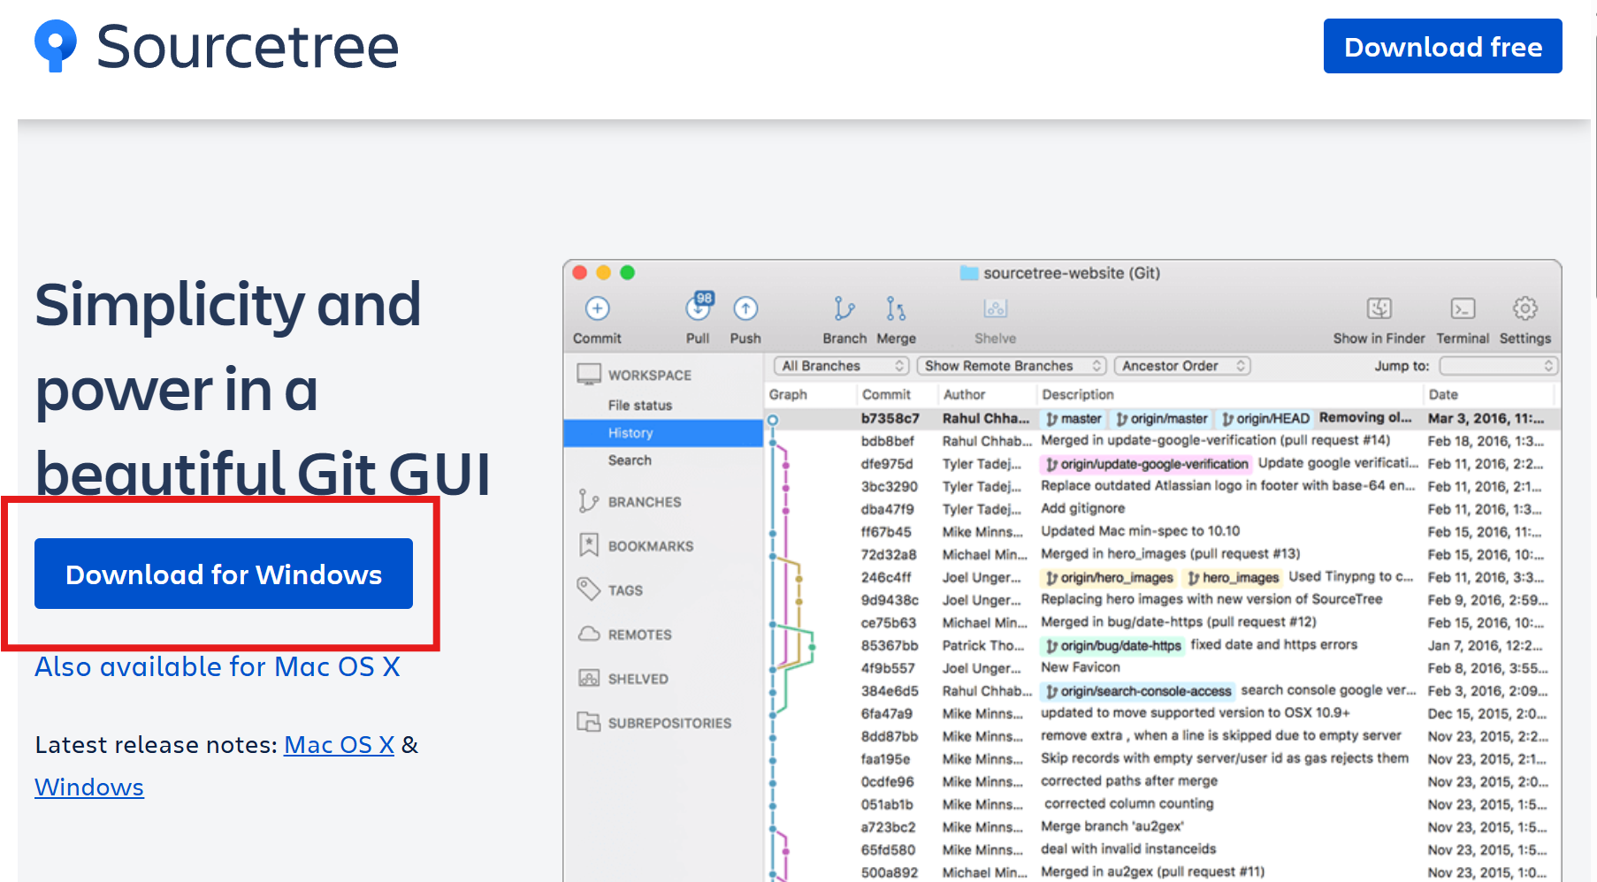
Task: Click the local hero_images branch label
Action: tap(1233, 577)
